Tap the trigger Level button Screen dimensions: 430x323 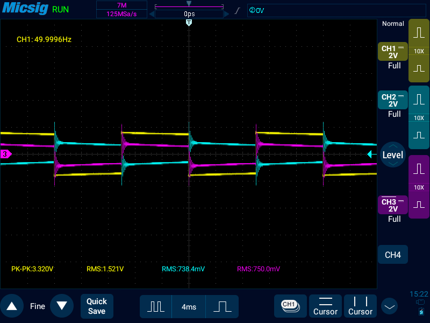click(x=392, y=155)
